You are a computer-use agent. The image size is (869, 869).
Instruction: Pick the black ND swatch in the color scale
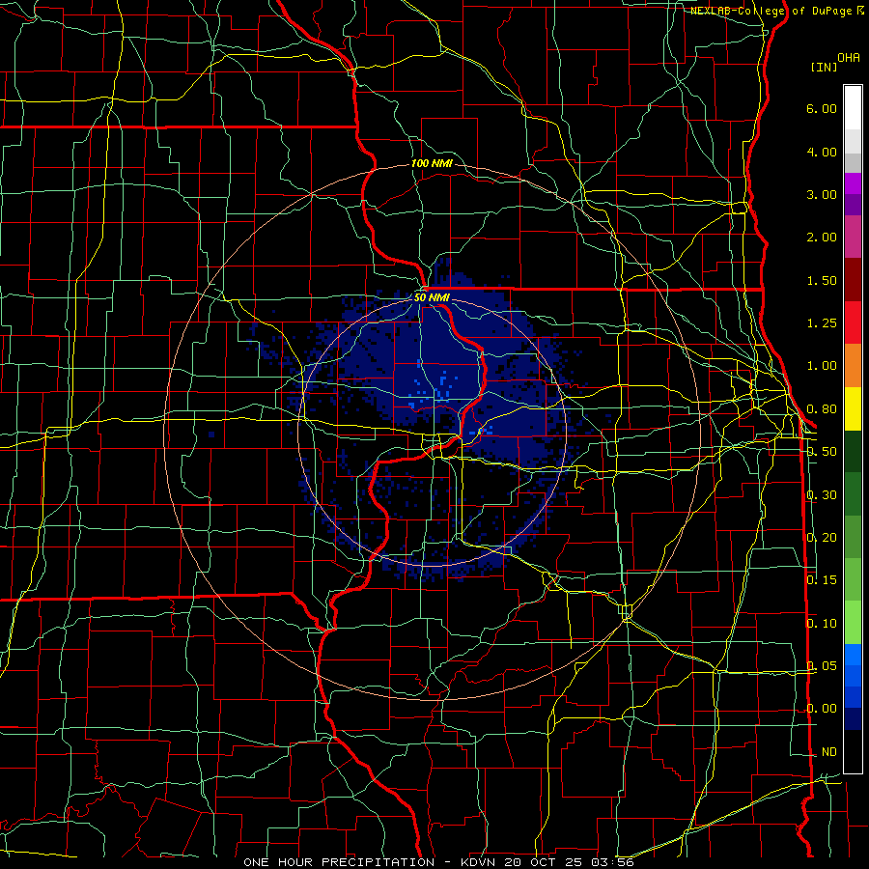point(853,751)
